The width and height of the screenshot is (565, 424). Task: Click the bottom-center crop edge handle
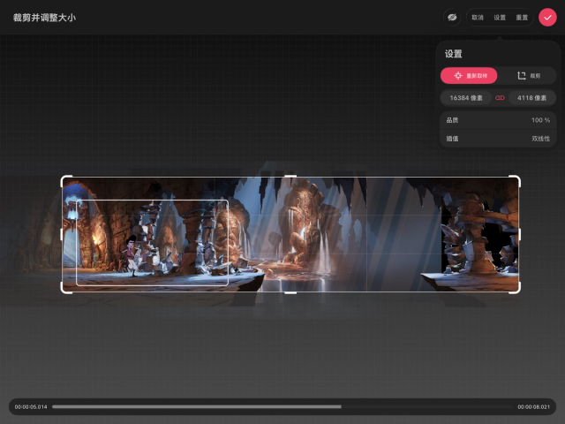click(290, 292)
